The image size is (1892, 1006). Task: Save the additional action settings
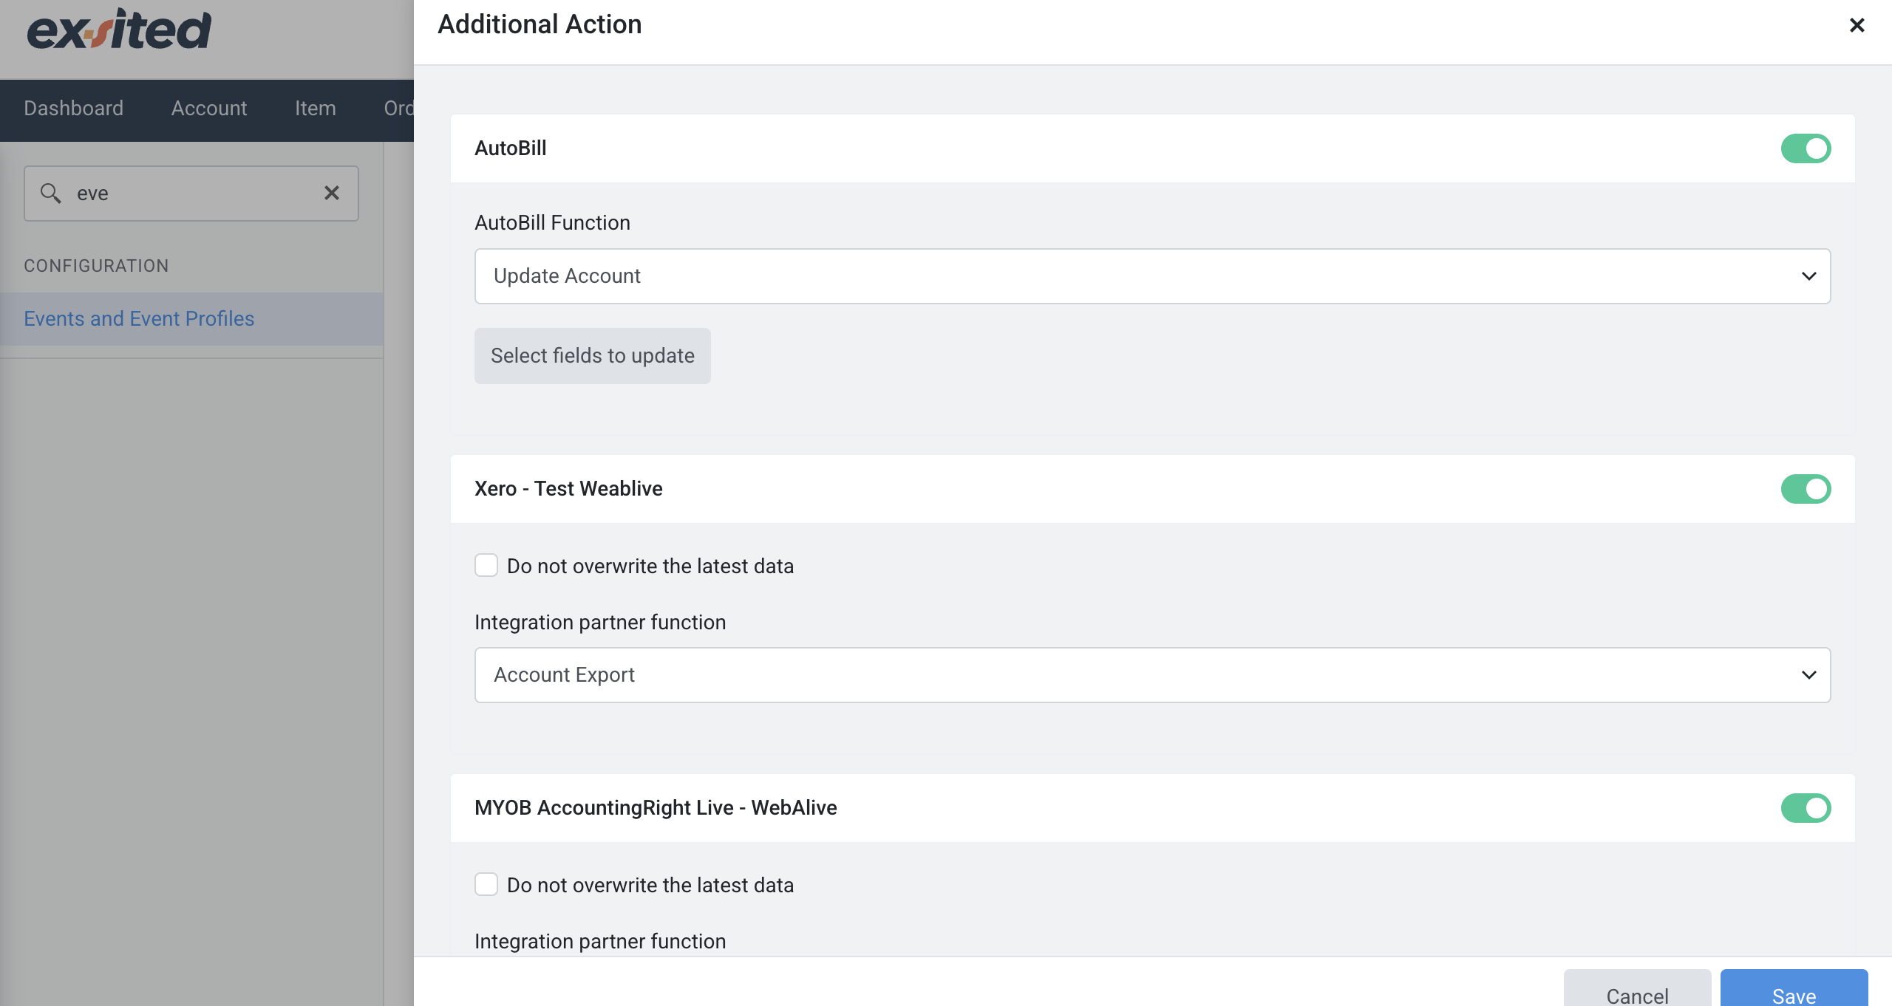click(1794, 988)
